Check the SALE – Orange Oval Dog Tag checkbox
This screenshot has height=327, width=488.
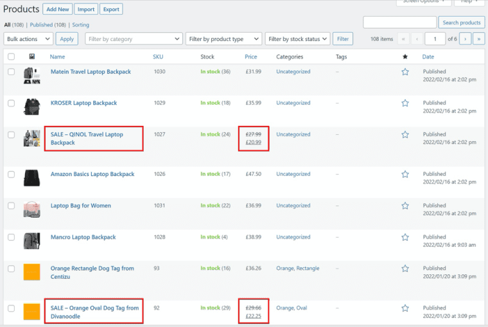pyautogui.click(x=11, y=308)
